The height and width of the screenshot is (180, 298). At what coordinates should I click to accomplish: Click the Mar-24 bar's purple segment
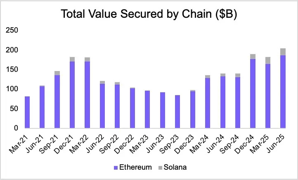(208, 103)
